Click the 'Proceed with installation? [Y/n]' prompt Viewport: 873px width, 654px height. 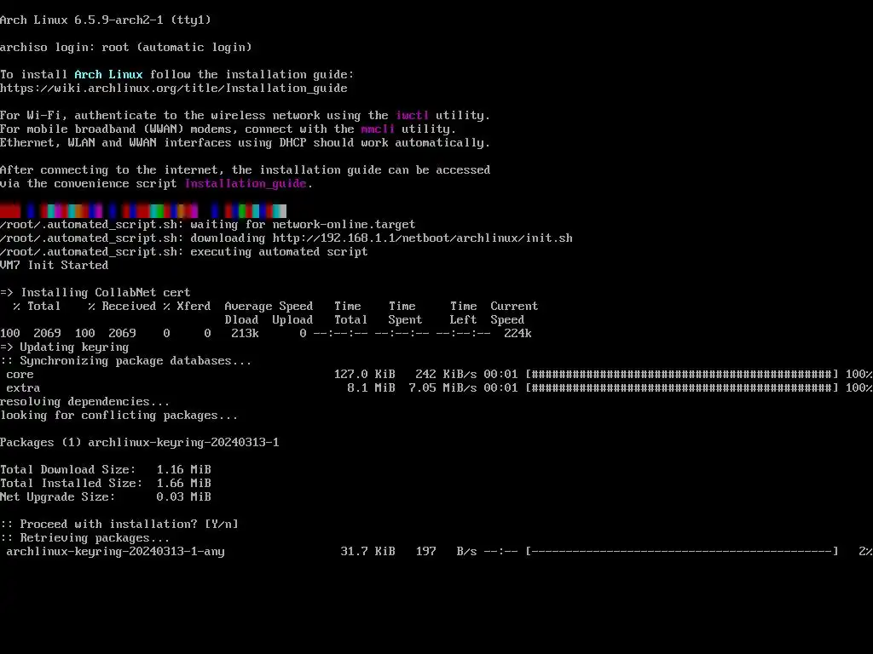[x=119, y=524]
